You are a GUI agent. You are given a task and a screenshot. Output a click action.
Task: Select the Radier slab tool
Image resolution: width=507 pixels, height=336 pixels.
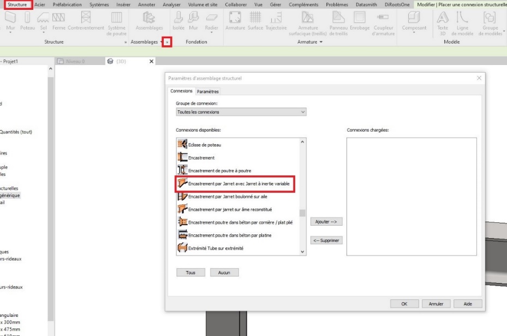(211, 22)
